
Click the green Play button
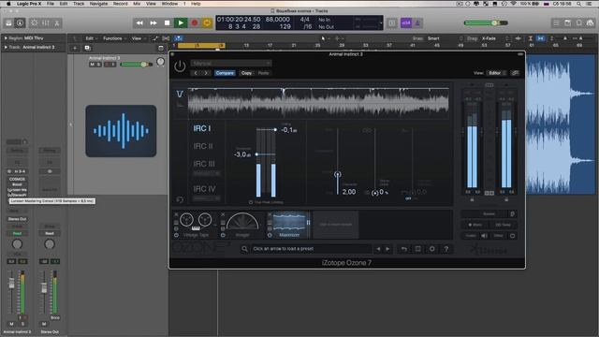(x=181, y=22)
